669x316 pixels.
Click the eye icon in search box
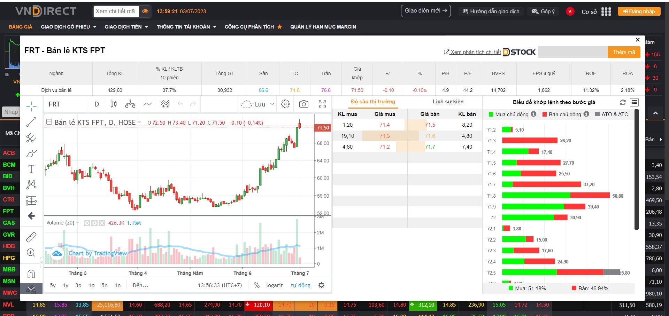pyautogui.click(x=145, y=11)
